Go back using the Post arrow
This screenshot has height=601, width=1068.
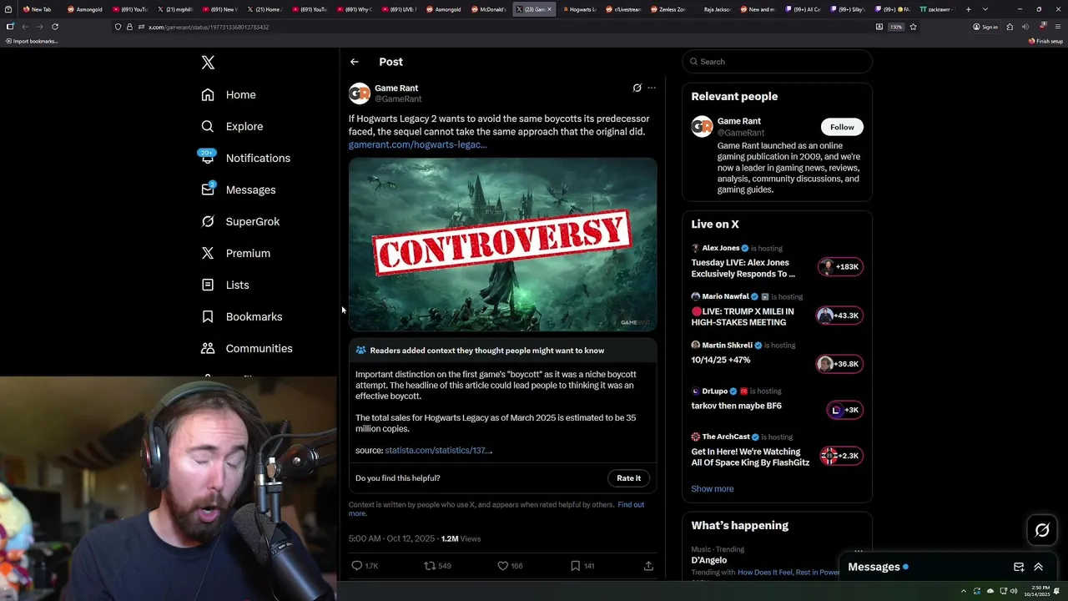pyautogui.click(x=355, y=62)
